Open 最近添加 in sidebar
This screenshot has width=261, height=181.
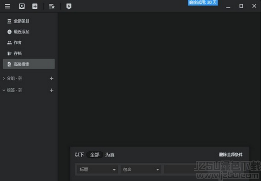[28, 32]
